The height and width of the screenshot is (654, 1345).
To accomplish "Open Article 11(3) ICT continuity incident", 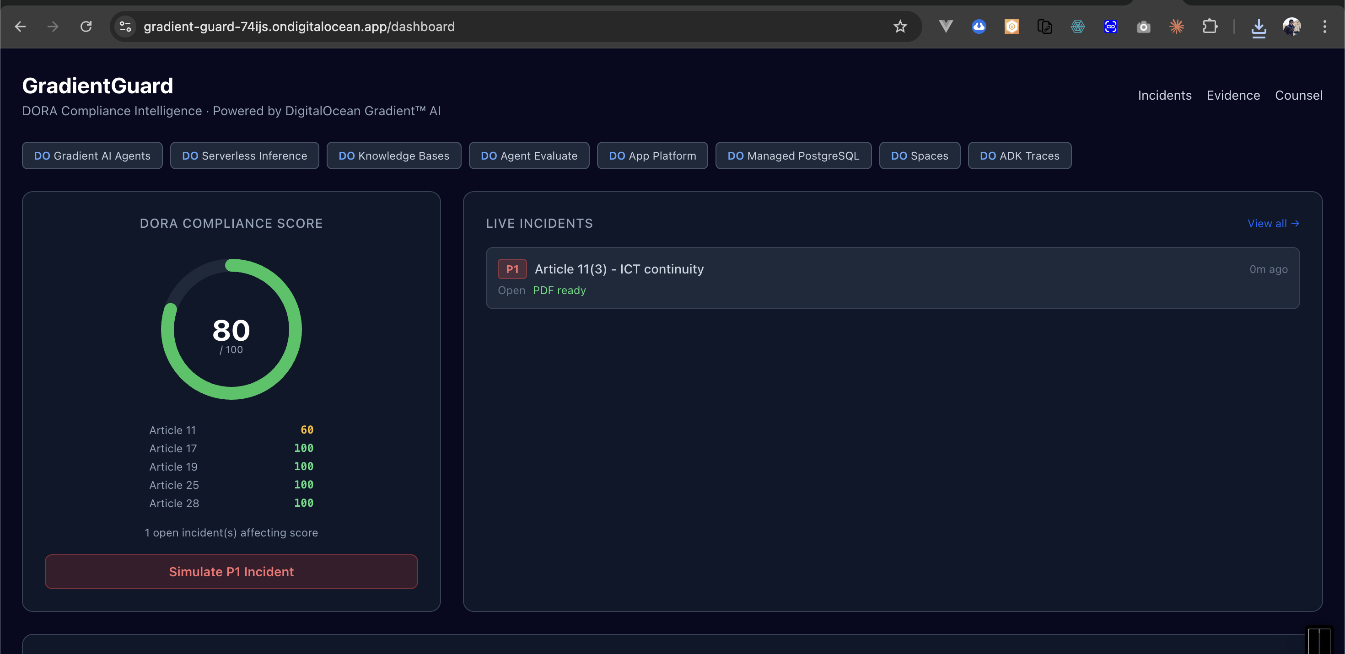I will (x=619, y=269).
